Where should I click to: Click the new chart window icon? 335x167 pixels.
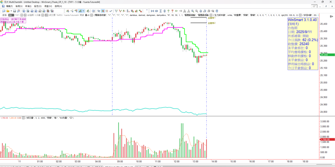click(x=3, y=11)
